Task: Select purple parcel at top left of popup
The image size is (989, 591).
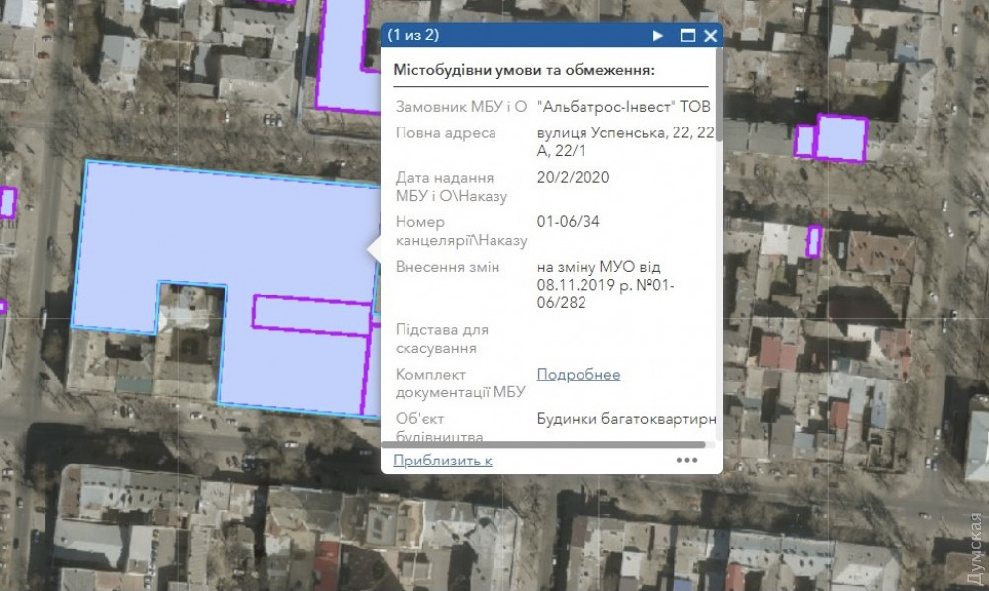Action: 346,59
